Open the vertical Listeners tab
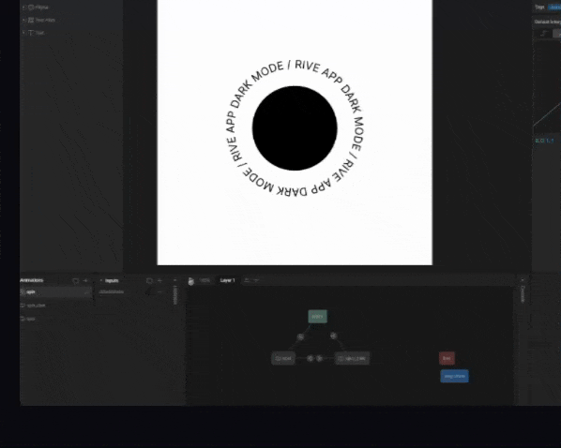 point(175,295)
